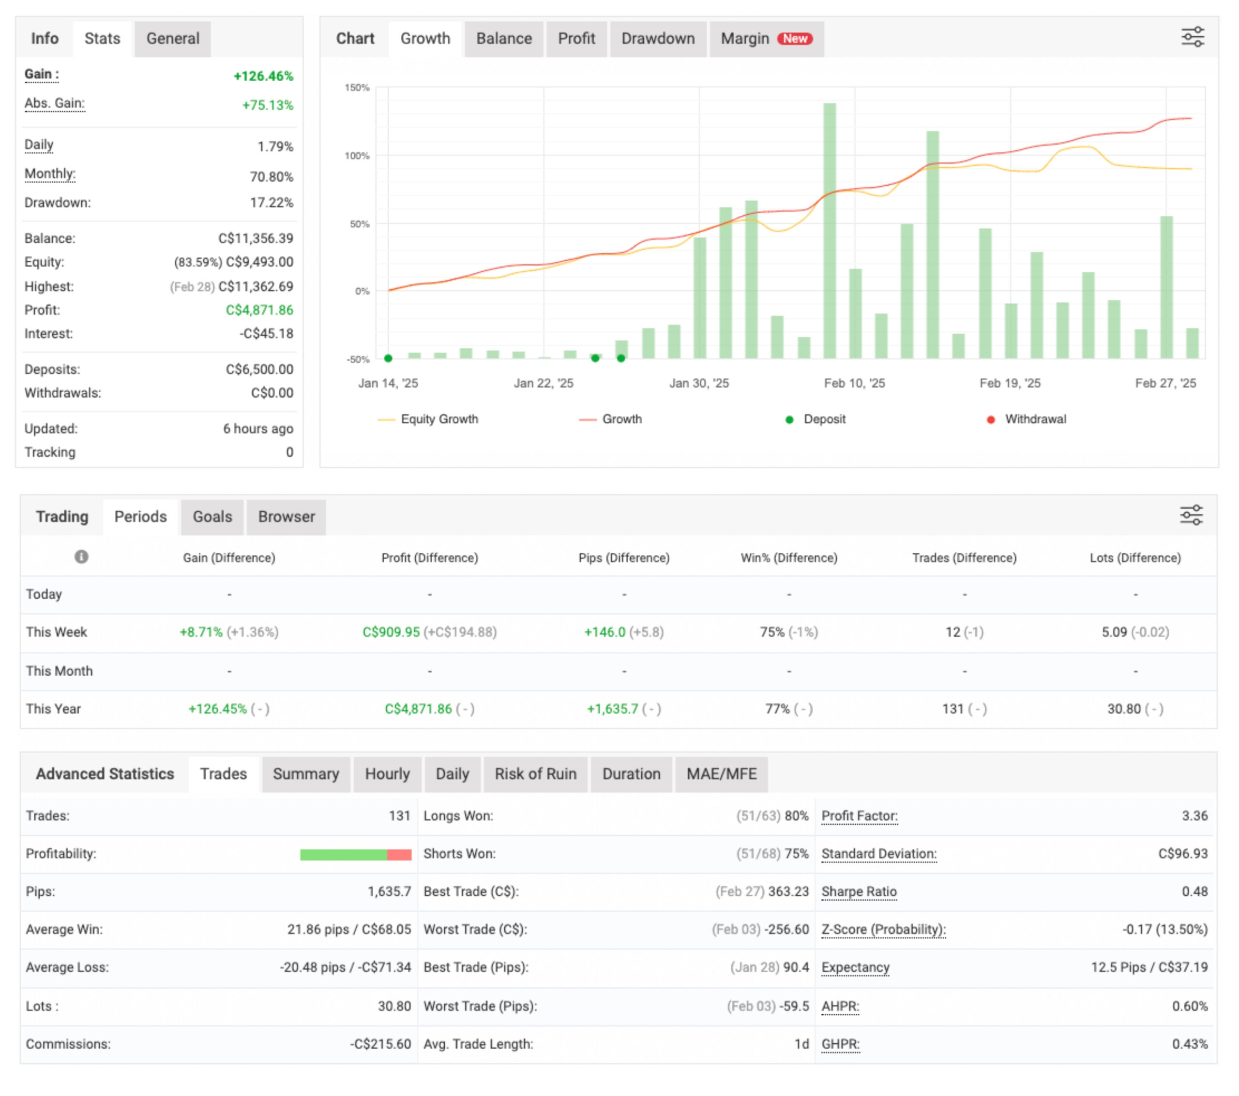Click first green deposit dot on chart
The width and height of the screenshot is (1239, 1096).
pyautogui.click(x=388, y=358)
